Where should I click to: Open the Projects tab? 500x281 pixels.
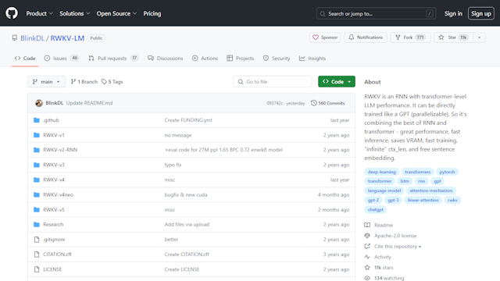point(241,59)
